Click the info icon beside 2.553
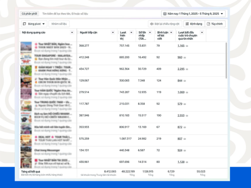 (x=187, y=116)
